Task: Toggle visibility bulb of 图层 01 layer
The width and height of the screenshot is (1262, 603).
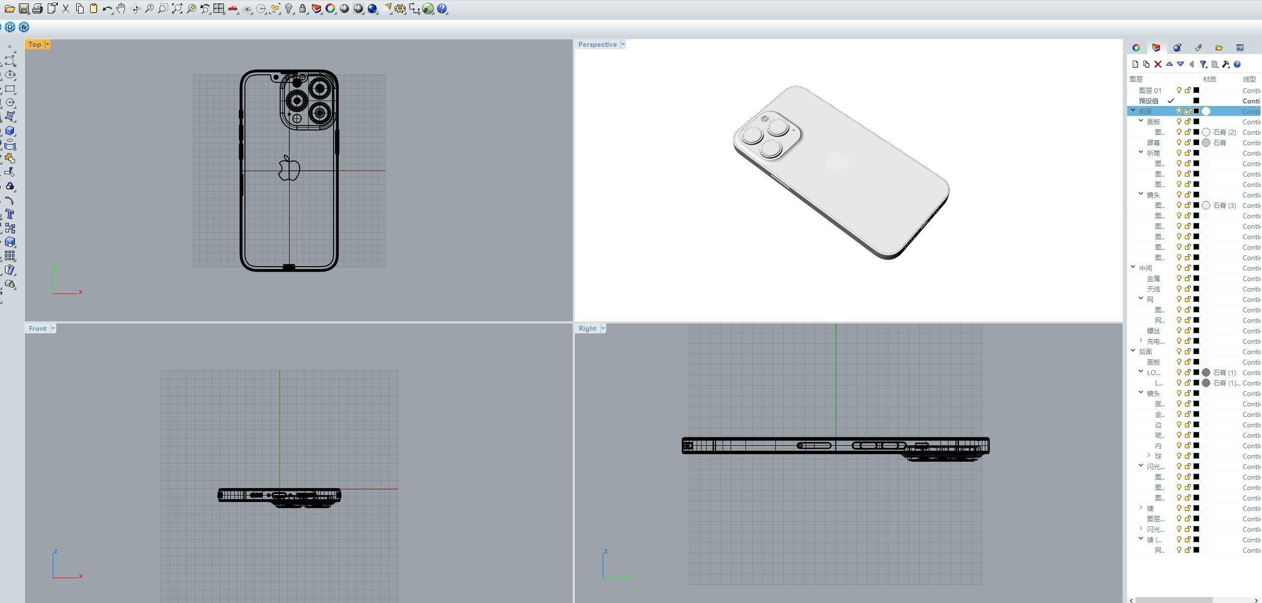Action: [x=1179, y=91]
